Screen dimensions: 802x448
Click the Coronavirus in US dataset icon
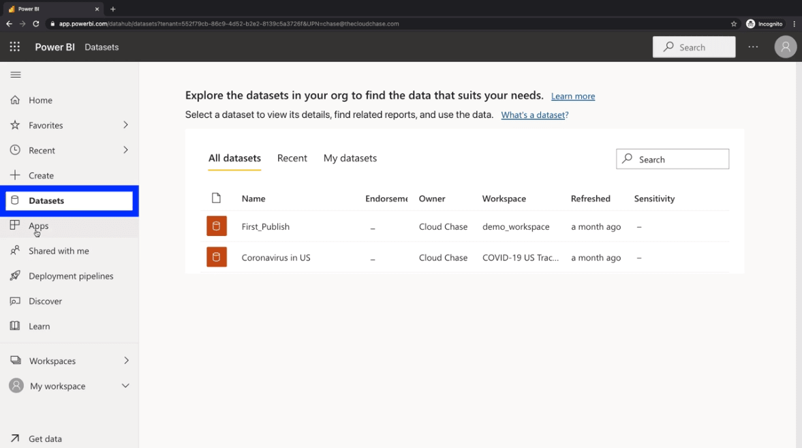coord(217,257)
